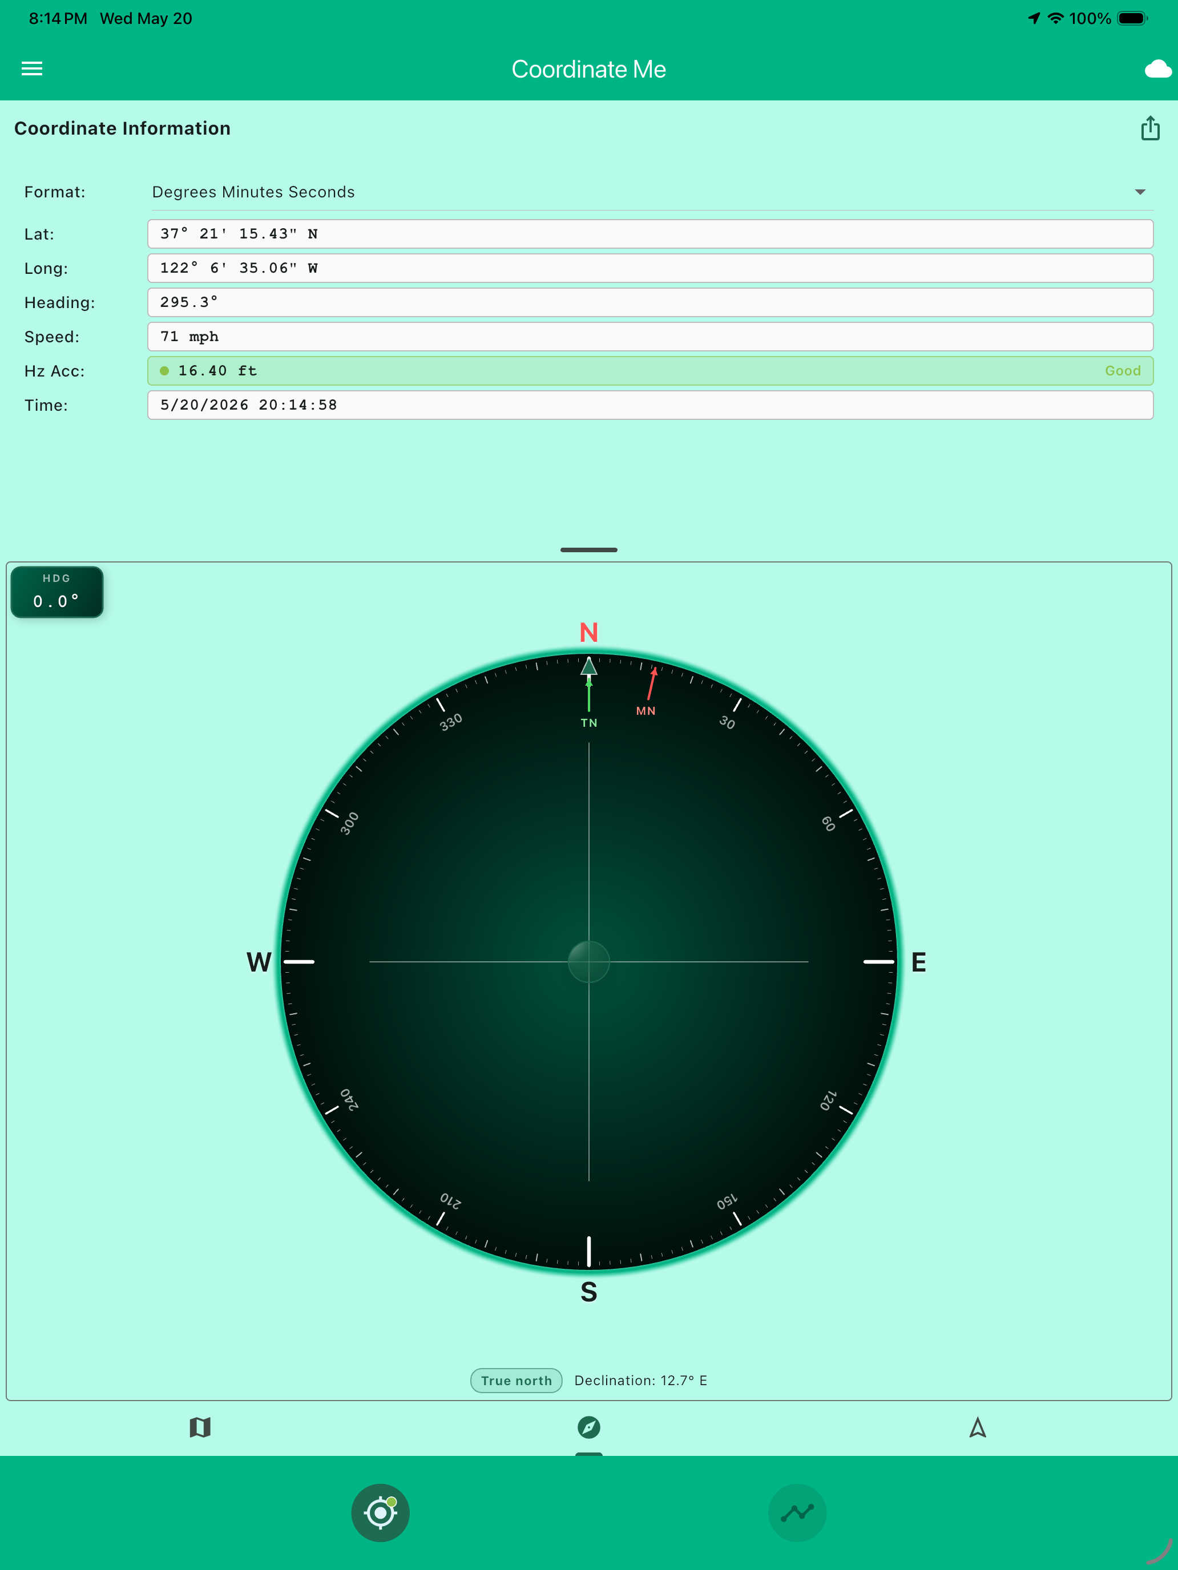The height and width of the screenshot is (1570, 1178).
Task: Click the Time value field
Action: [649, 404]
